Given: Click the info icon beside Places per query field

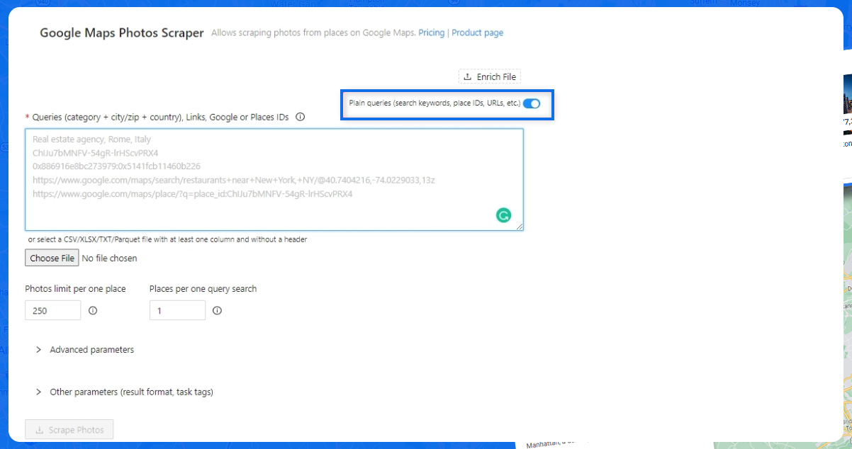Looking at the screenshot, I should tap(218, 310).
